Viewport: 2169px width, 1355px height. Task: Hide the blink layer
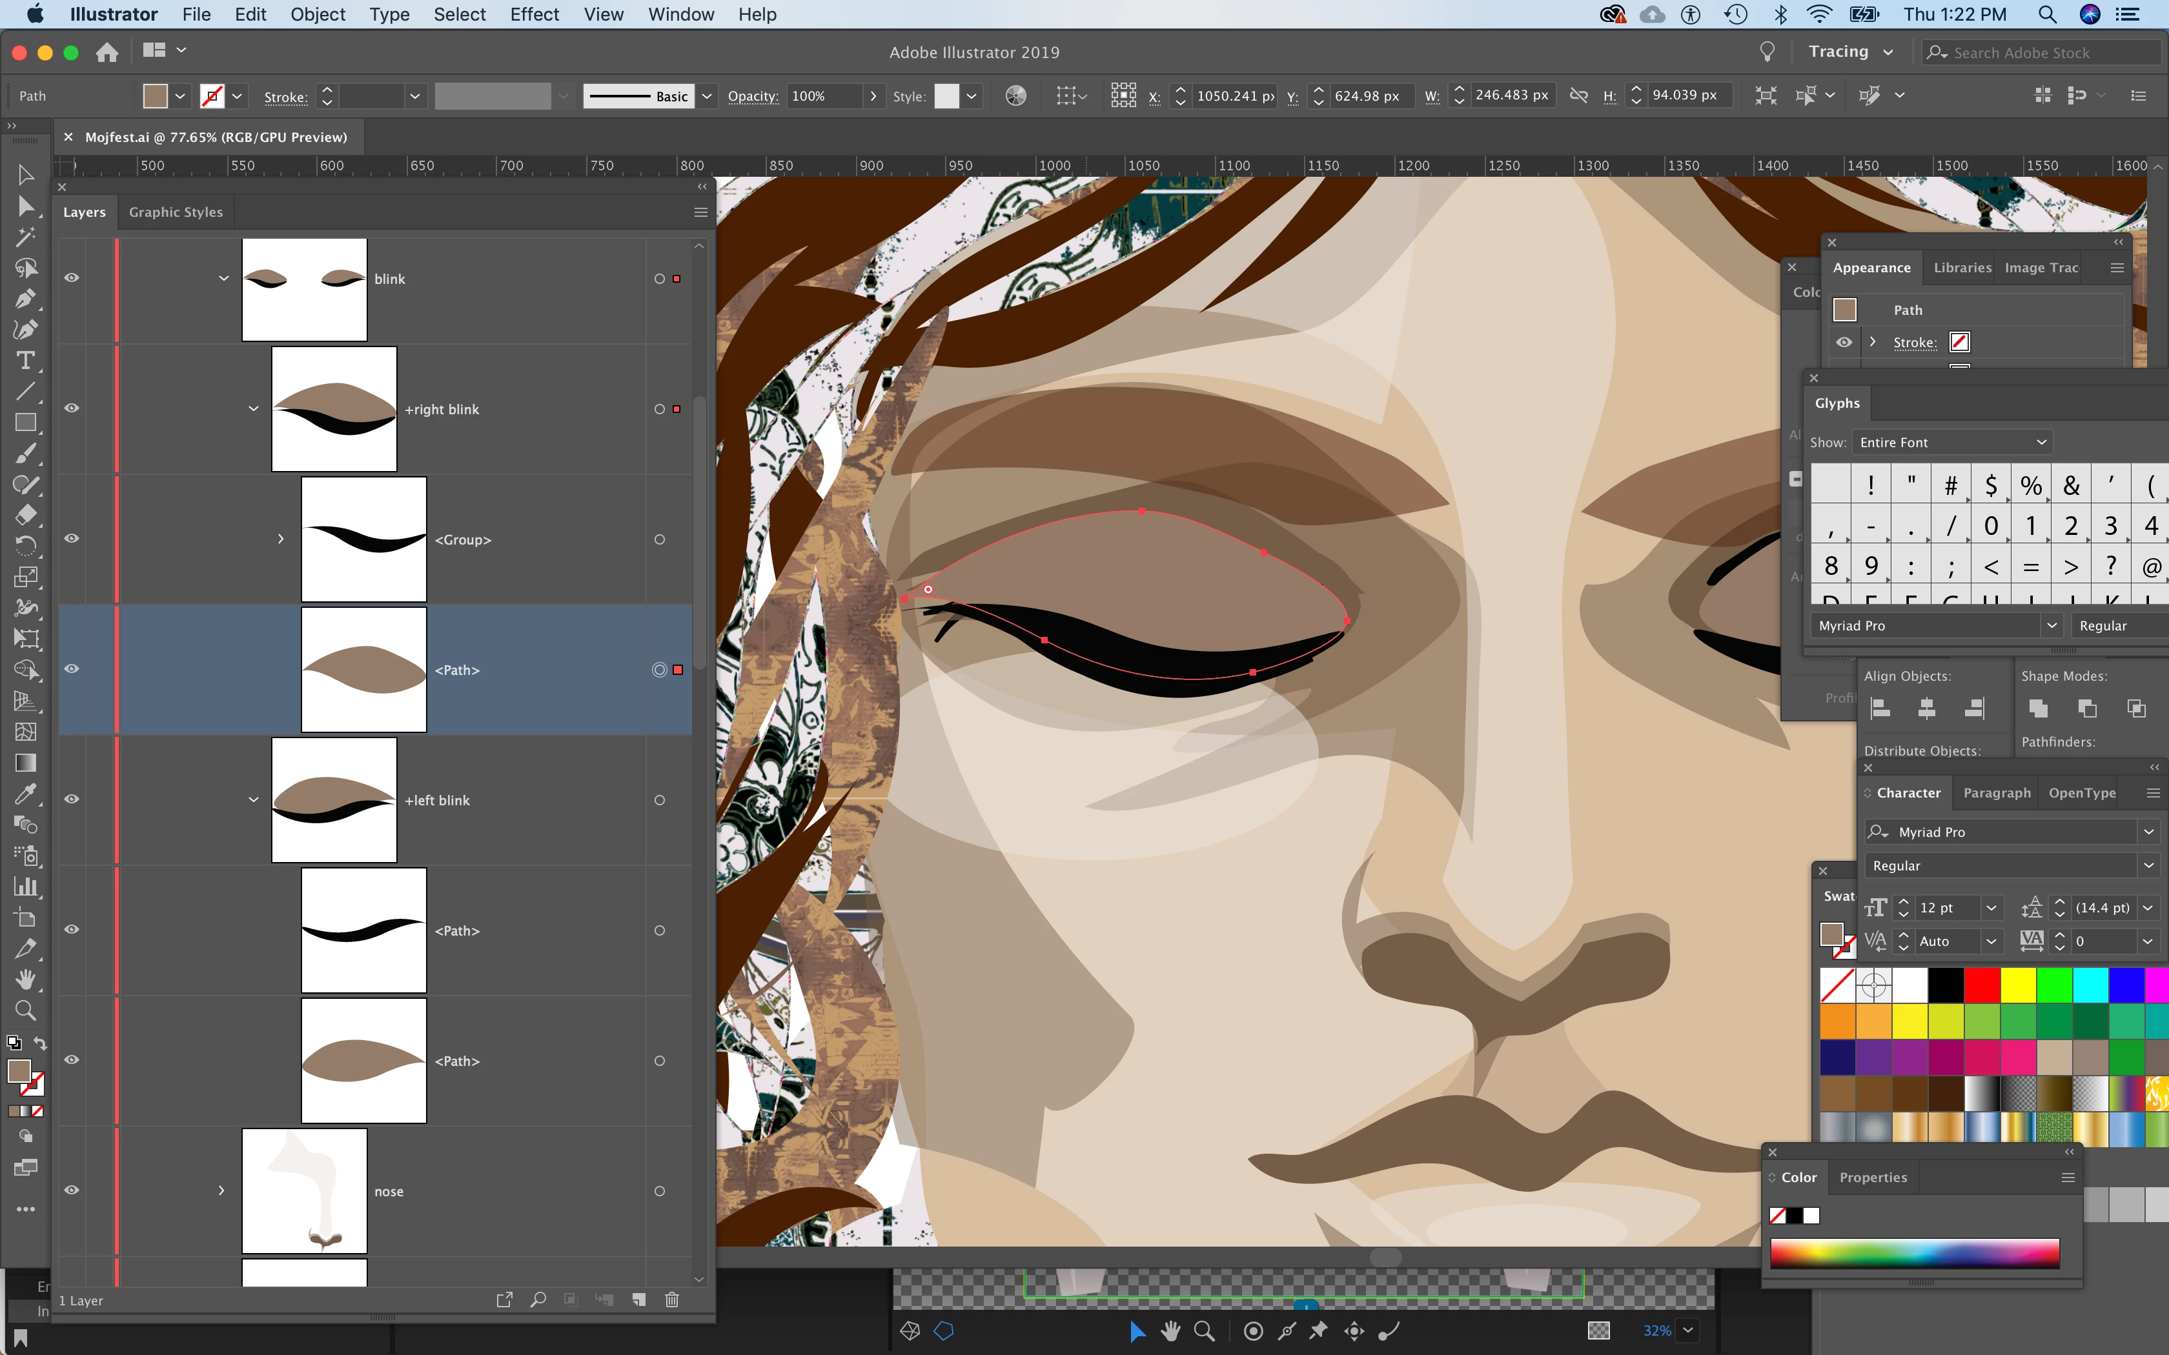coord(72,278)
